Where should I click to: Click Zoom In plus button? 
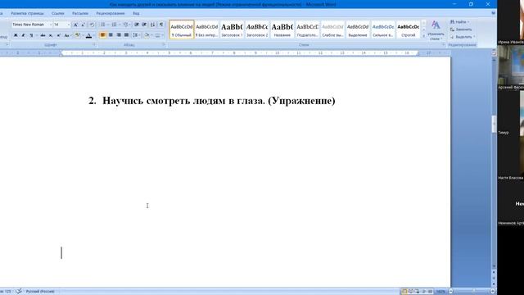[493, 292]
